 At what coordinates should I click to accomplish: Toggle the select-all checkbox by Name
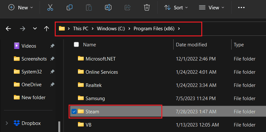(76, 45)
